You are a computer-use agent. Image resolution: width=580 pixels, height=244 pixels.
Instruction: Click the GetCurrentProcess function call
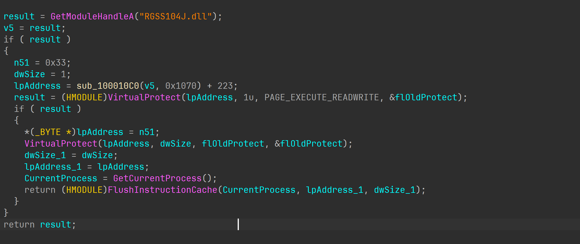(157, 178)
